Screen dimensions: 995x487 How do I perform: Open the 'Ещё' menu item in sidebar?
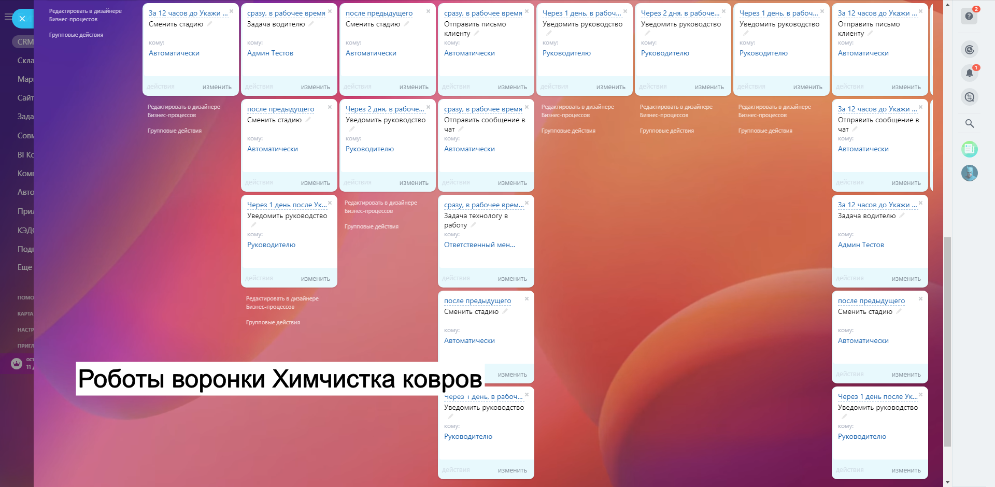[25, 267]
